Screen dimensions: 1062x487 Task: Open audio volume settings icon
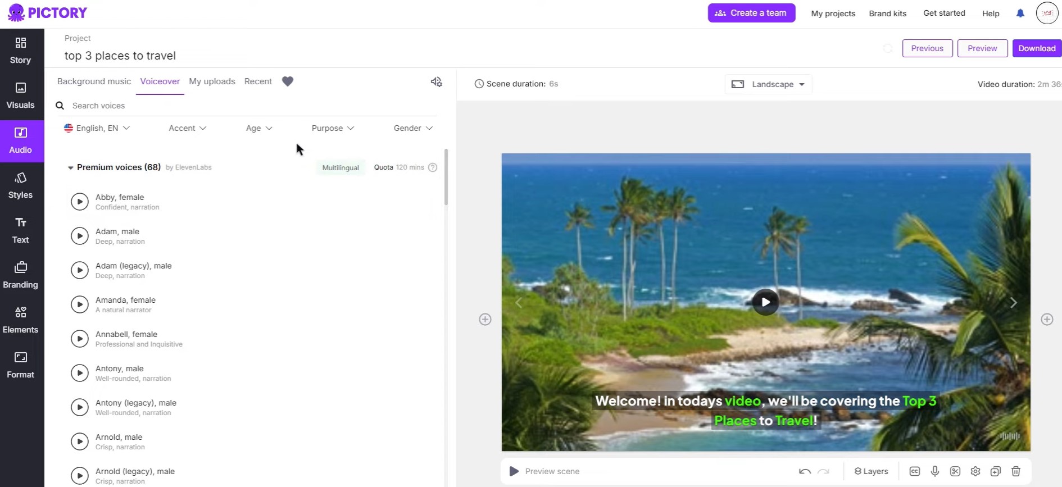click(x=437, y=82)
